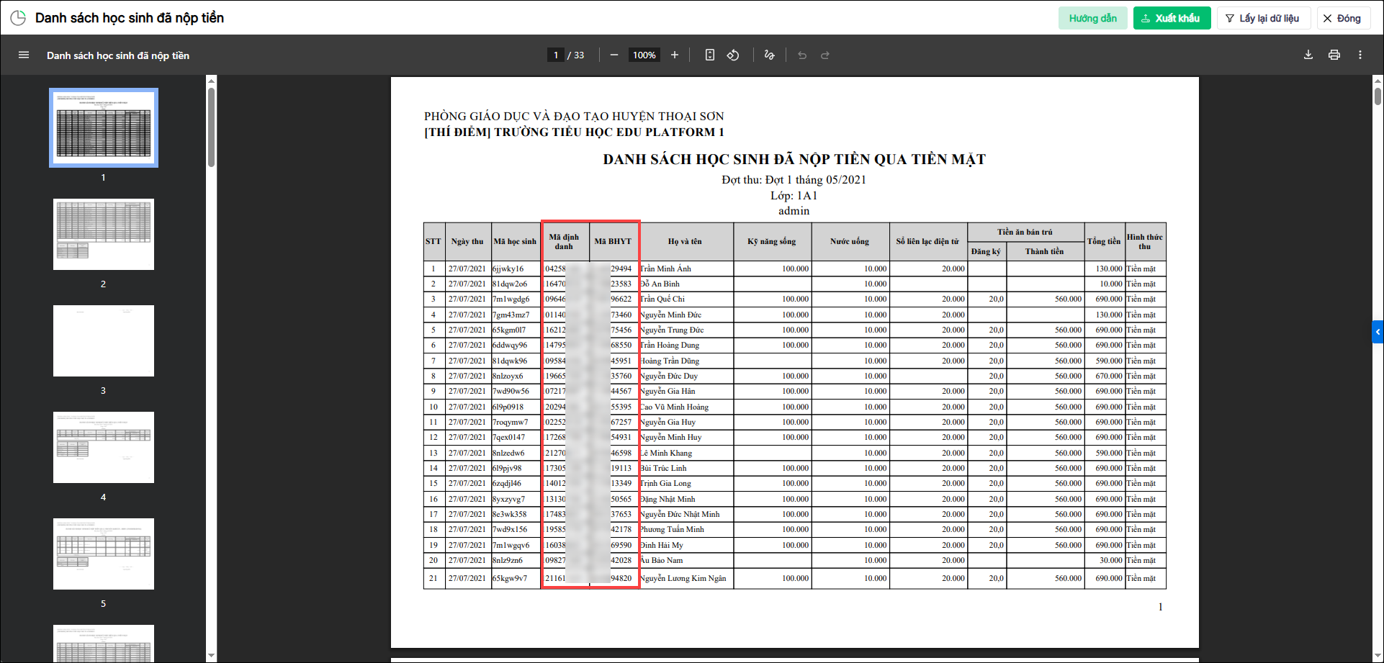The width and height of the screenshot is (1384, 663).
Task: Rotate the document counterclockwise
Action: pyautogui.click(x=733, y=55)
